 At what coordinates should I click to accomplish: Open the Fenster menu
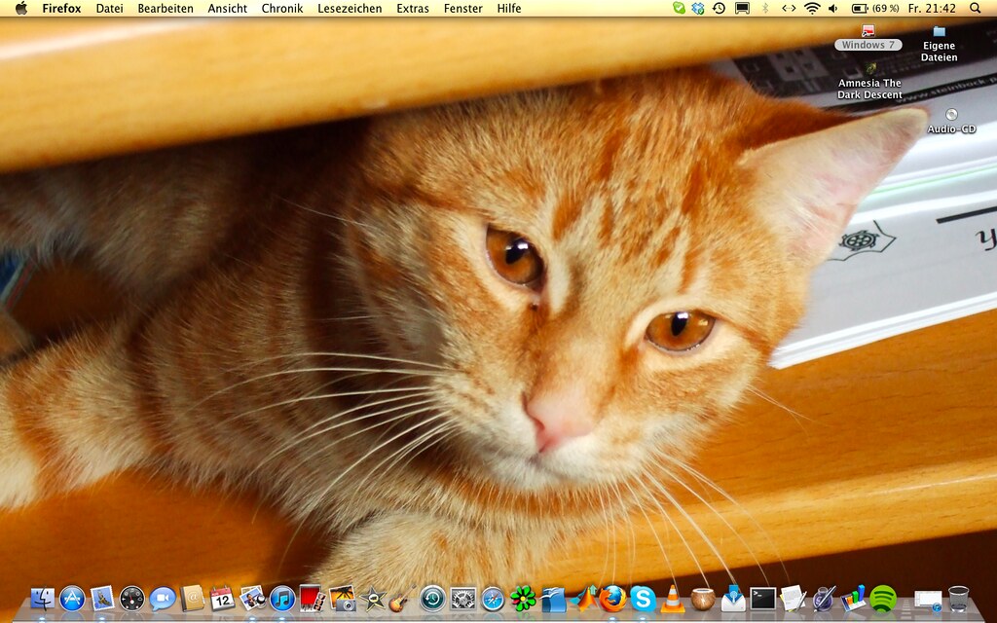pyautogui.click(x=462, y=8)
